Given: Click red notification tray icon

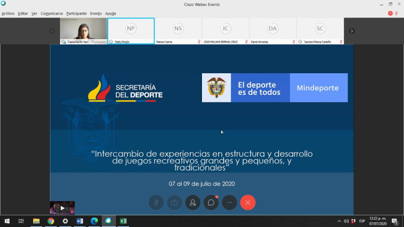Looking at the screenshot, I should pyautogui.click(x=353, y=221).
